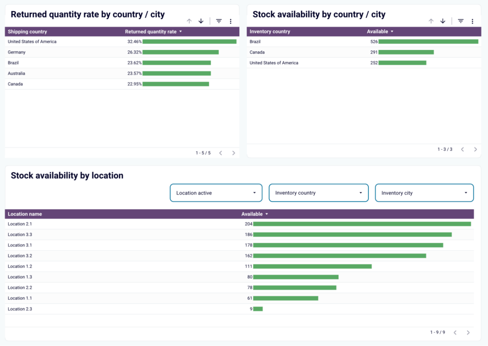Click the green bar for Location 2.1
This screenshot has width=488, height=346.
362,224
